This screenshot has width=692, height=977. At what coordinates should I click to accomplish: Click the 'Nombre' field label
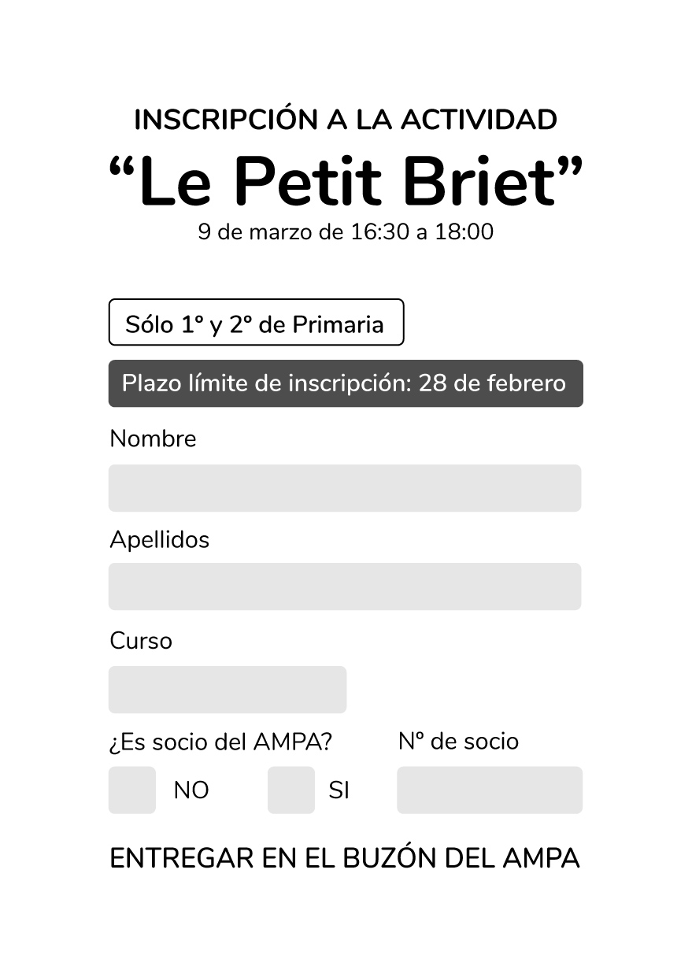click(153, 439)
